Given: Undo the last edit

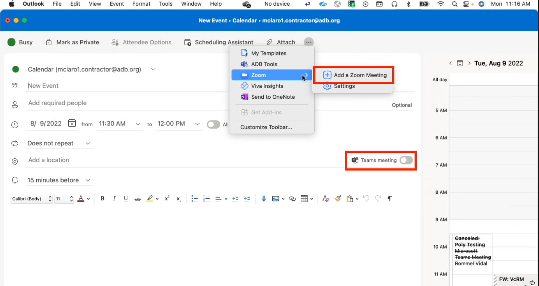Looking at the screenshot, I should click(x=366, y=198).
